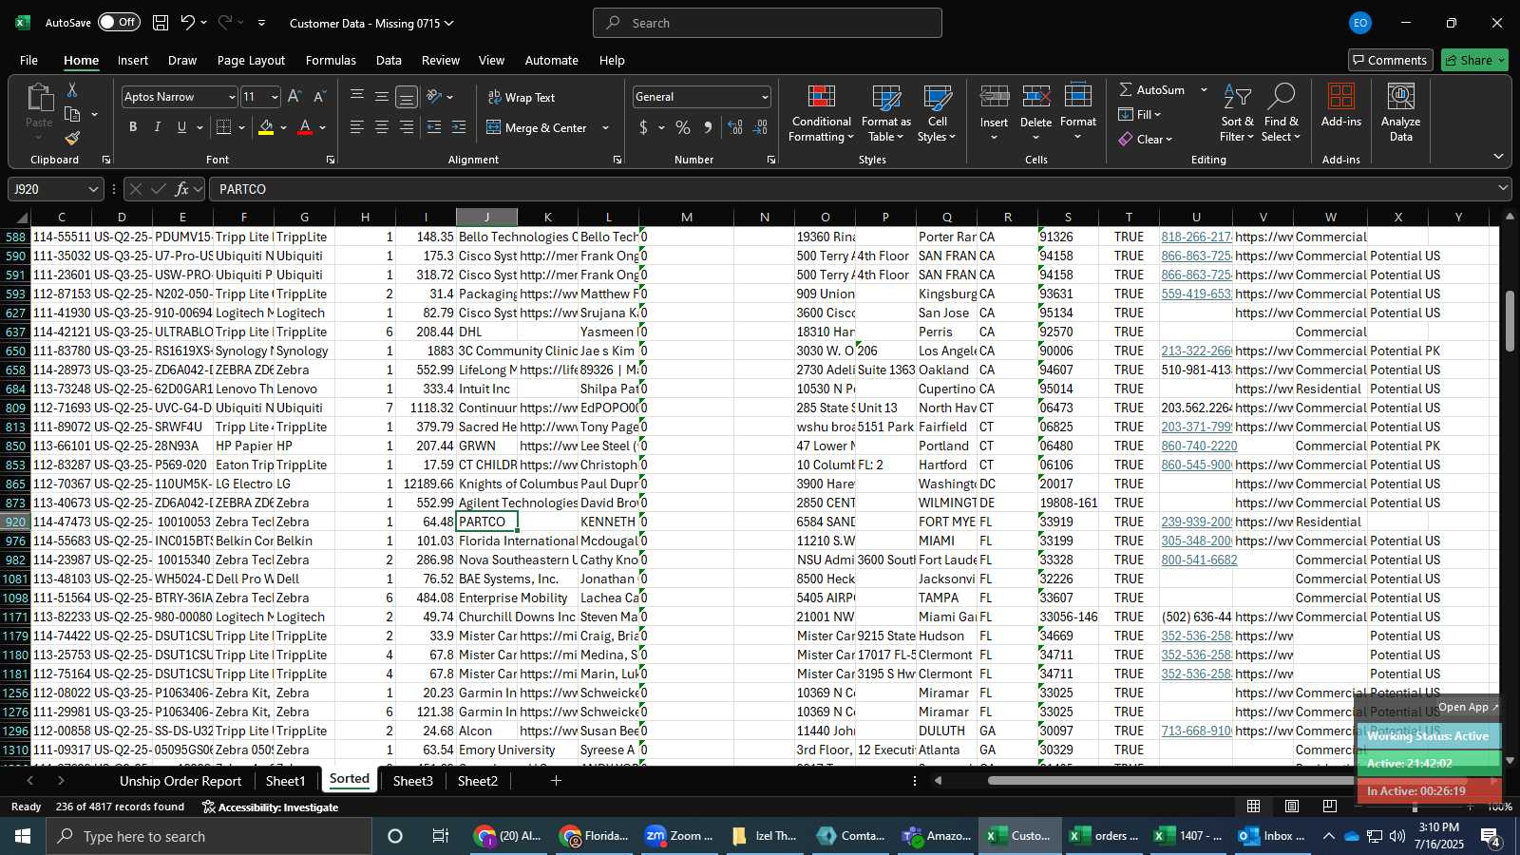Click the Decrease Indent icon
Viewport: 1520px width, 855px height.
point(434,127)
